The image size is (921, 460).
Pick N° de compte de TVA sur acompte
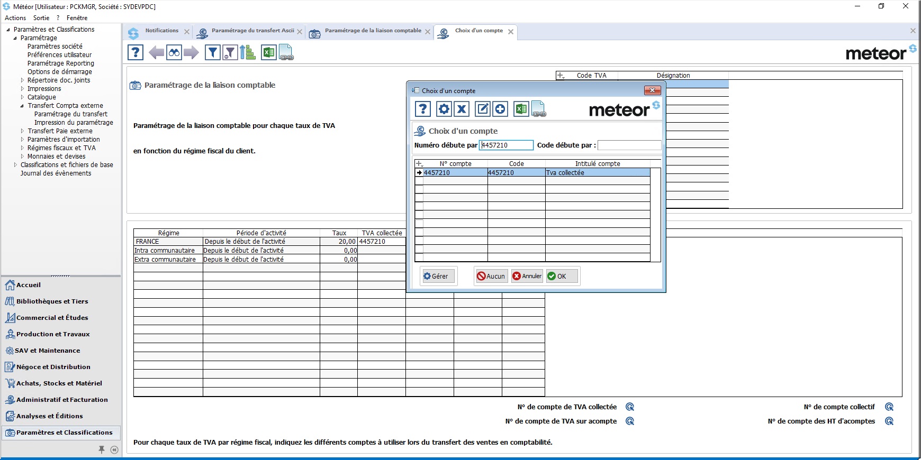tap(630, 421)
